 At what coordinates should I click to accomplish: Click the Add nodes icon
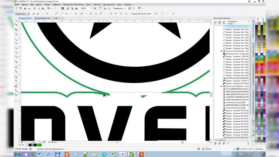[x=34, y=14]
